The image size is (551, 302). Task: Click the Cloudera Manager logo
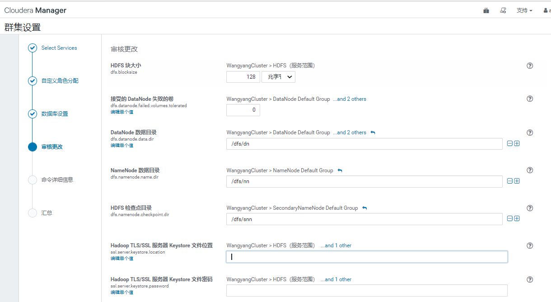[35, 10]
